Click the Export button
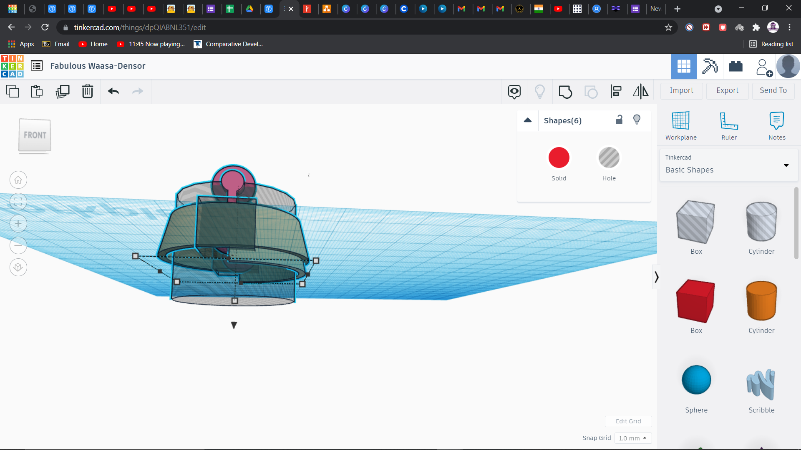801x450 pixels. click(x=727, y=90)
